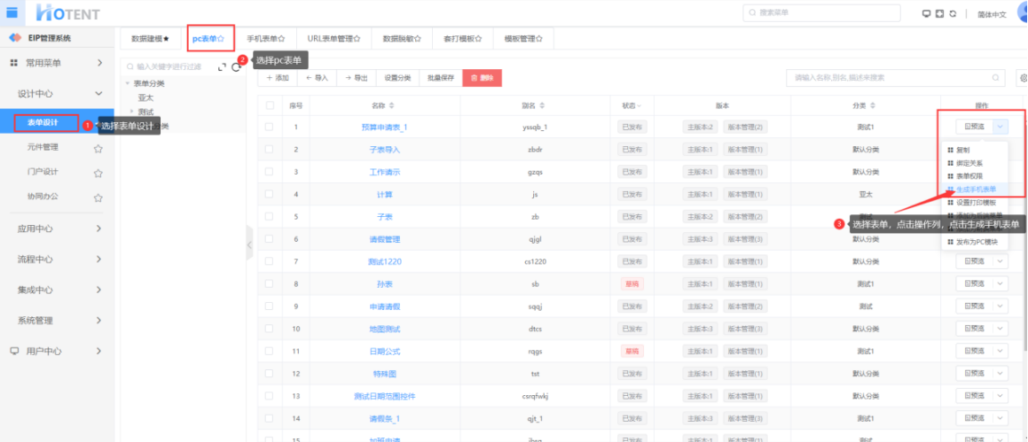The height and width of the screenshot is (442, 1028).
Task: Check the box for 孙表 row
Action: [270, 283]
